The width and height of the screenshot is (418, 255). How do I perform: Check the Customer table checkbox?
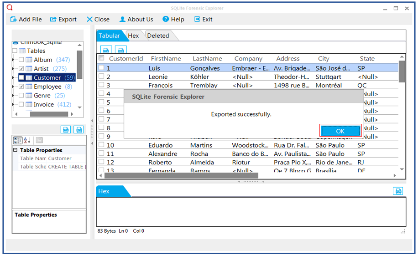(x=21, y=78)
